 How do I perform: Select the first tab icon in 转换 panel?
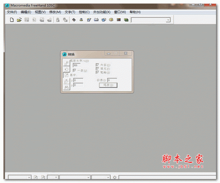(66, 63)
